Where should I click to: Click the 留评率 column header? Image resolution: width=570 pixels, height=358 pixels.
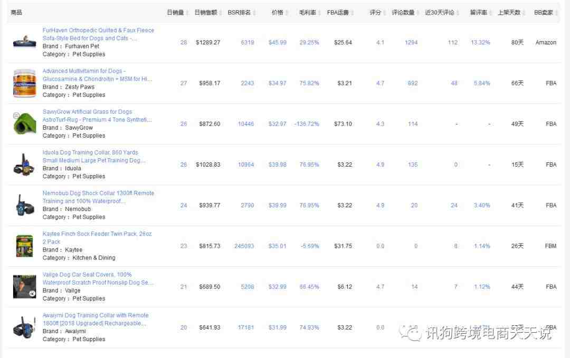tap(478, 13)
